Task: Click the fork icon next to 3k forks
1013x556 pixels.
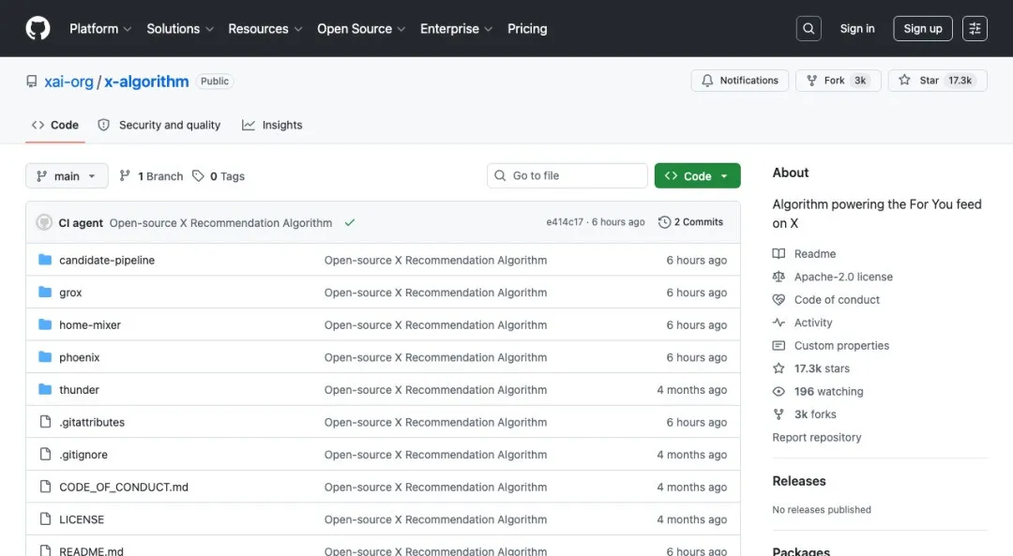Action: (779, 413)
